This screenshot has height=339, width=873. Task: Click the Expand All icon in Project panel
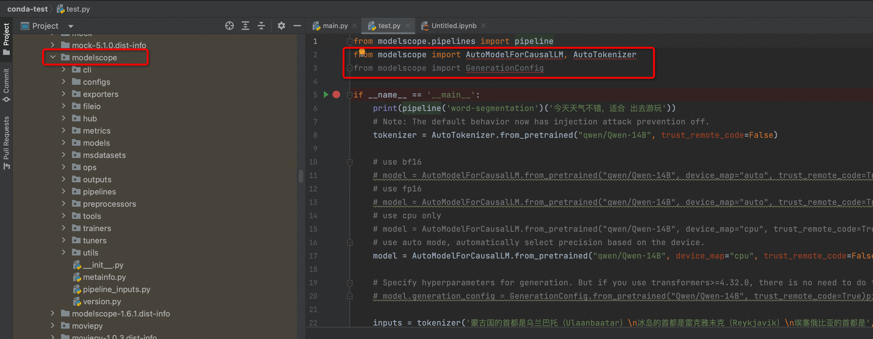coord(245,26)
